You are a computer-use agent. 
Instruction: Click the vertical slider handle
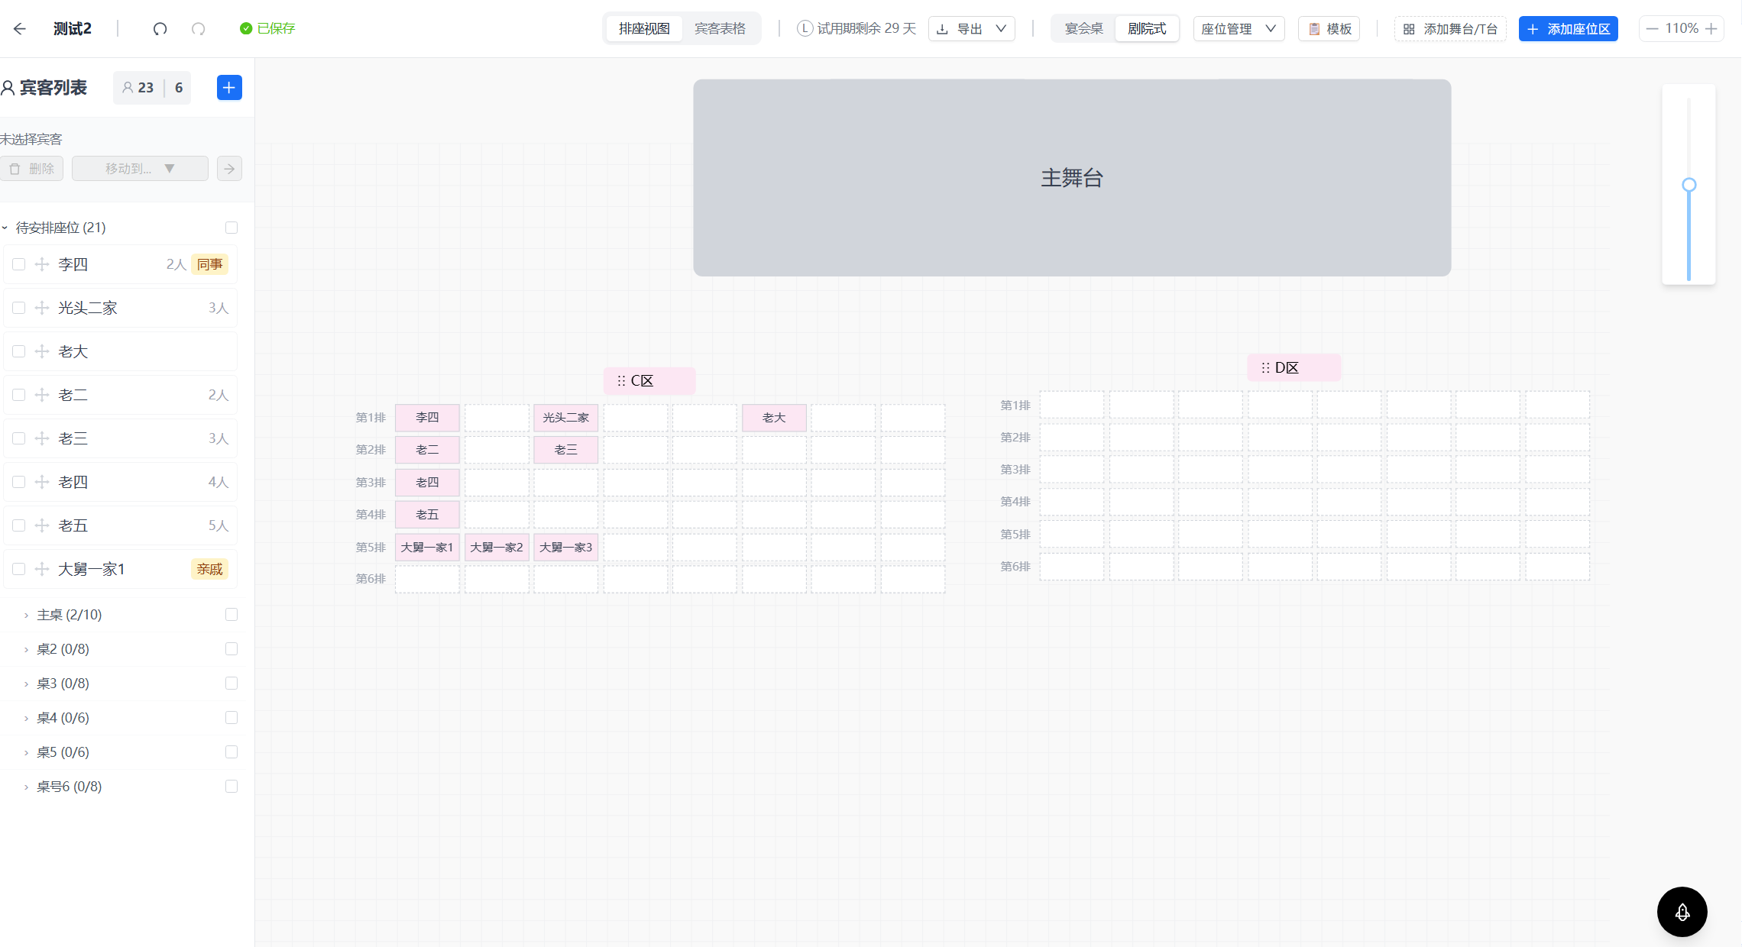(1689, 185)
